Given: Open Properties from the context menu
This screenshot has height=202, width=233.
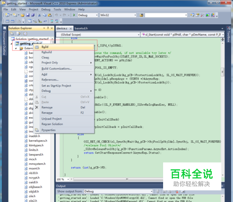Looking at the screenshot, I should [64, 130].
